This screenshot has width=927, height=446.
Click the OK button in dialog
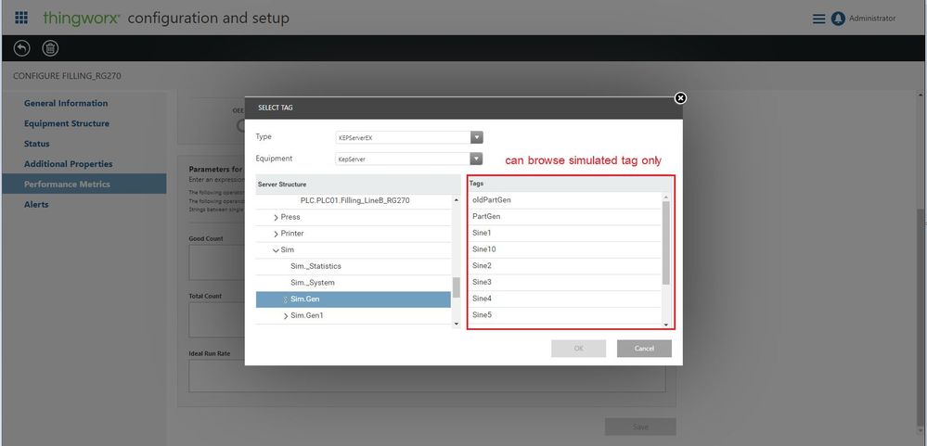coord(578,349)
